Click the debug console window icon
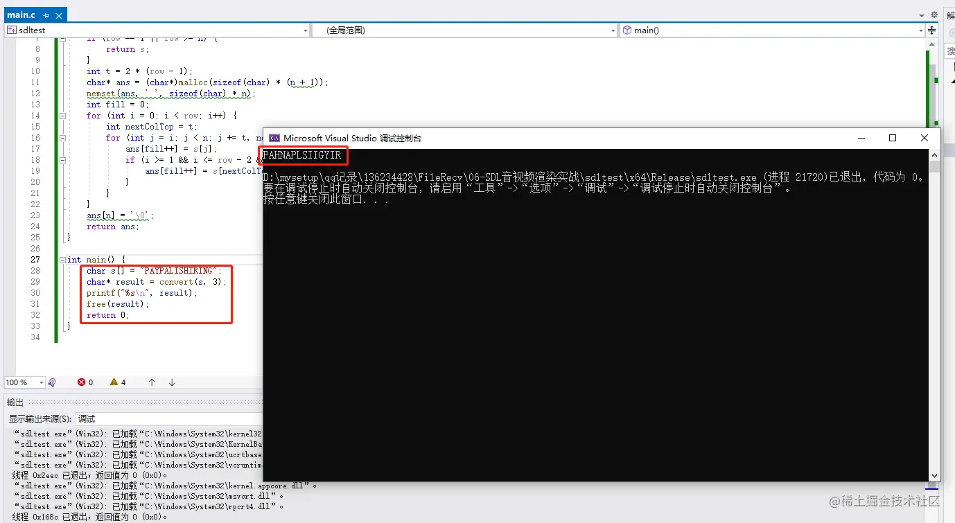Viewport: 955px width, 523px height. (274, 138)
